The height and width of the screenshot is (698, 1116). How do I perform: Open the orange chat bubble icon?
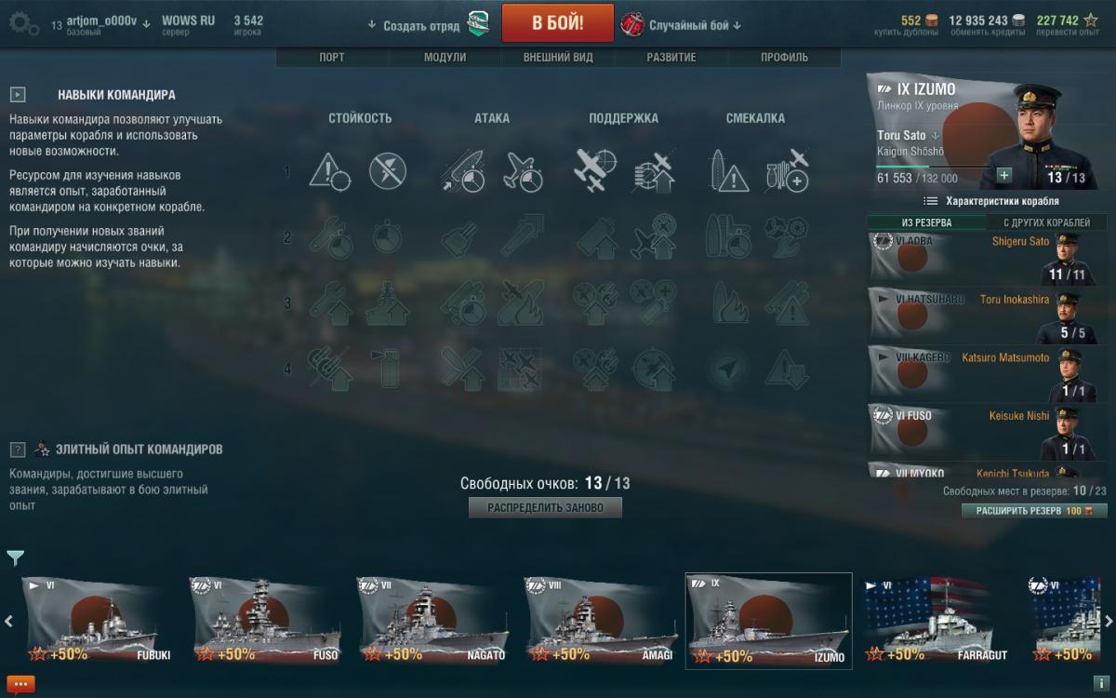pyautogui.click(x=20, y=683)
